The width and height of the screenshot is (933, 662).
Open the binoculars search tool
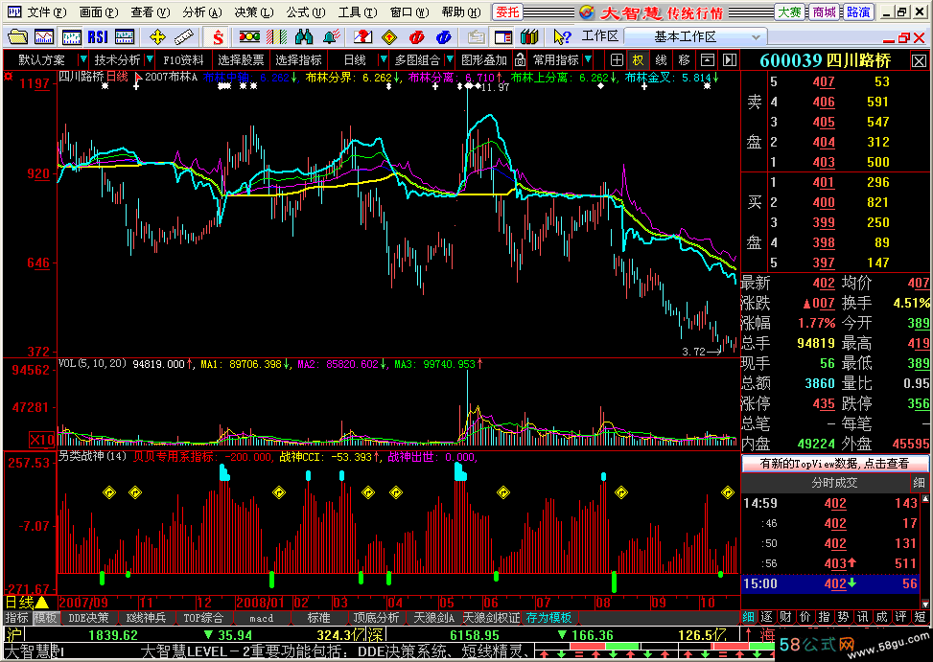click(303, 36)
